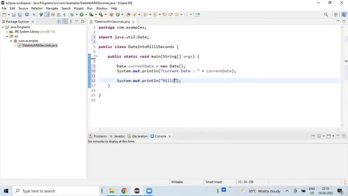Open Coverage dropdown arrow
The width and height of the screenshot is (348, 196).
(96, 15)
